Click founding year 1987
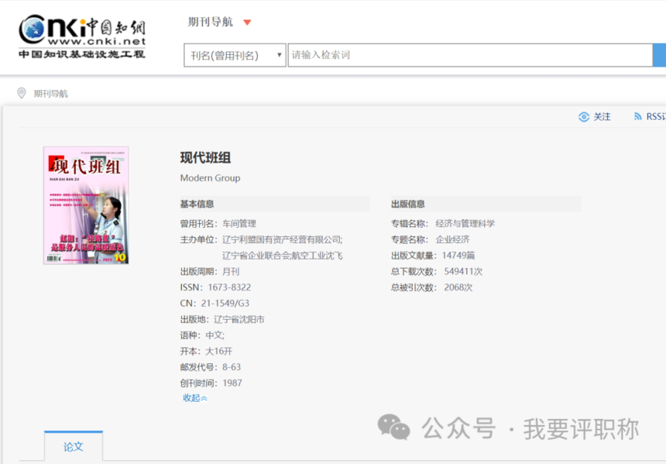Viewport: 666px width, 464px height. (232, 383)
